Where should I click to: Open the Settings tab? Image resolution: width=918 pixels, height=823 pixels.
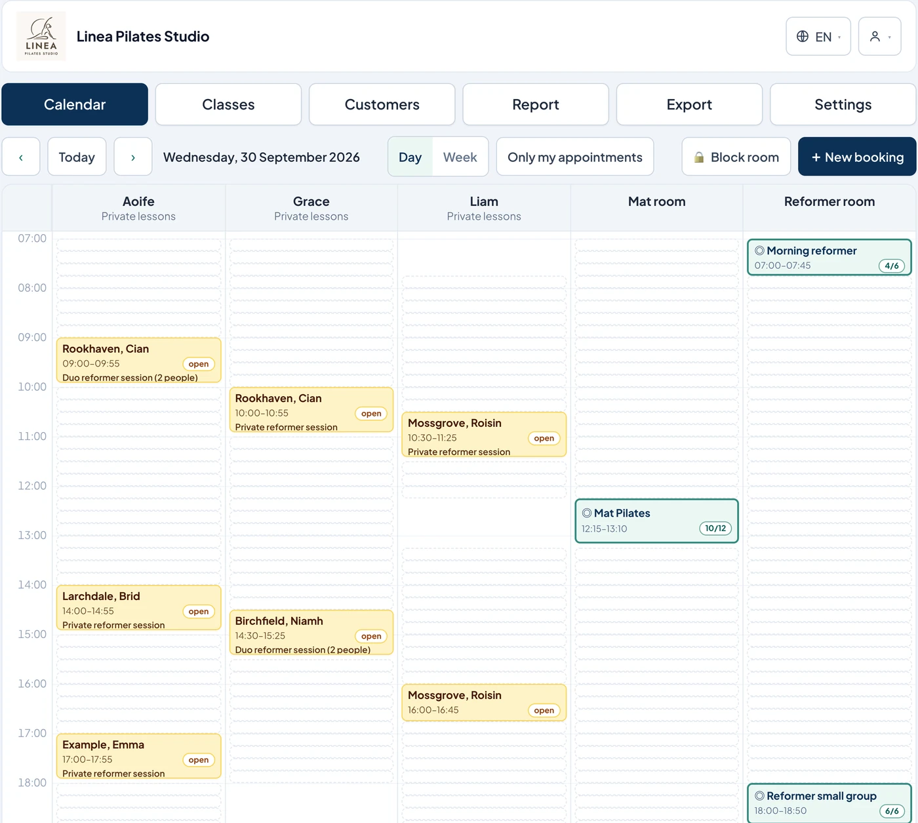click(843, 104)
